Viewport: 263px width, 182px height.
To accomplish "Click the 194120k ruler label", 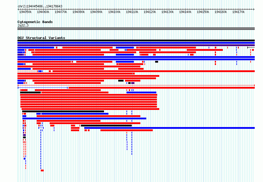I will (x=150, y=12).
